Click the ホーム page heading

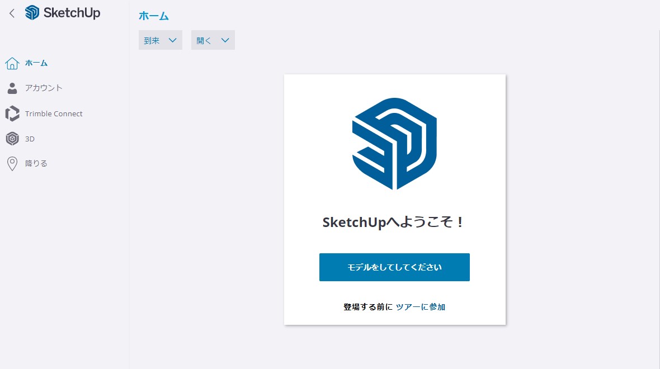(x=154, y=16)
